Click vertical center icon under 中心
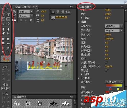This screenshot has height=108, width=127. [x=8, y=89]
